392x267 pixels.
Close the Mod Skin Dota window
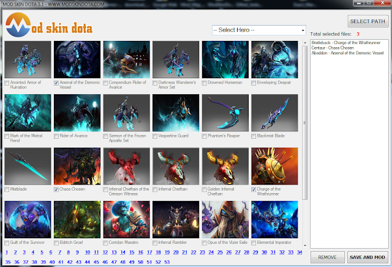click(382, 3)
